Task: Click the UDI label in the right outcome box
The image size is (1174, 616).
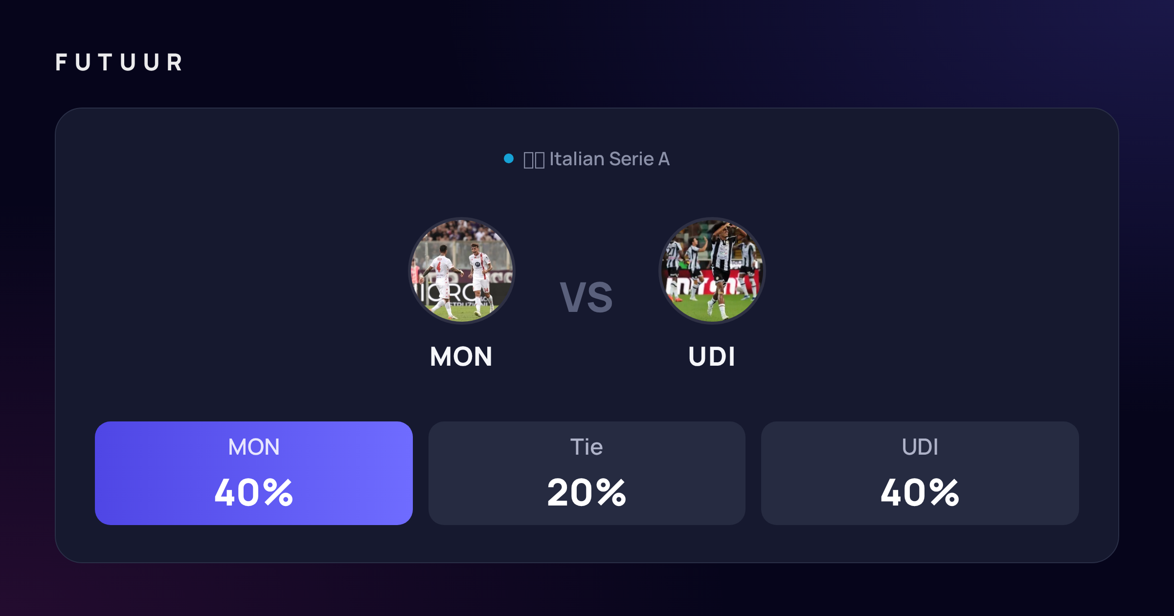Action: point(920,447)
